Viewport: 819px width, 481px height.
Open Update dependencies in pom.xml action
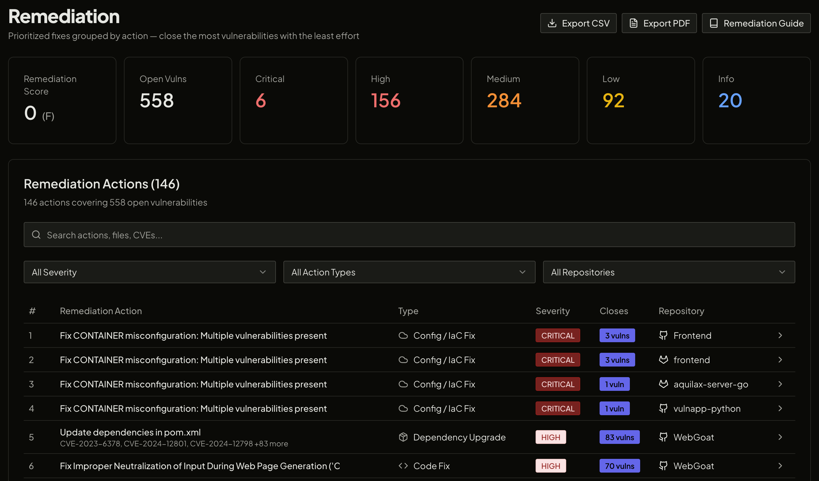[x=130, y=432]
